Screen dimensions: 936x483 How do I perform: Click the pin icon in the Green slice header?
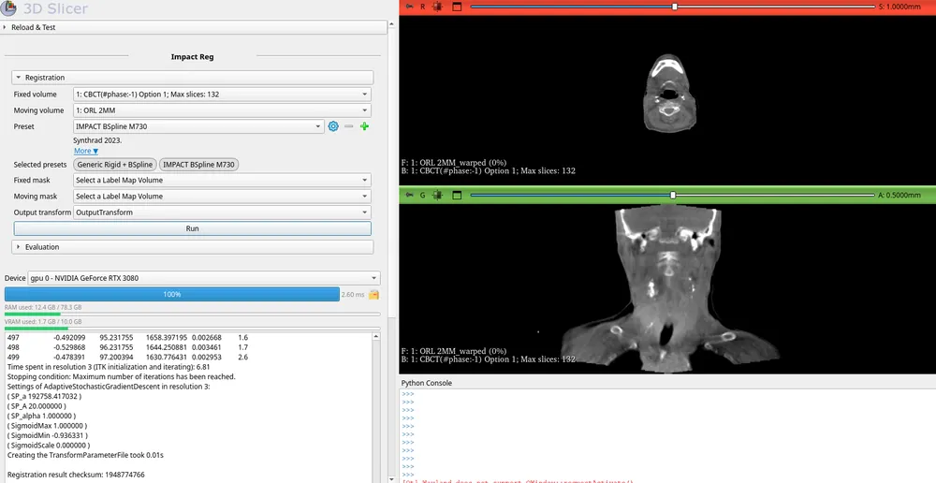pyautogui.click(x=410, y=195)
